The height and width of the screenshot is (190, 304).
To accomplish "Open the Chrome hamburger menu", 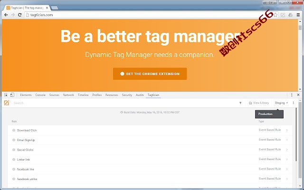I will 298,15.
